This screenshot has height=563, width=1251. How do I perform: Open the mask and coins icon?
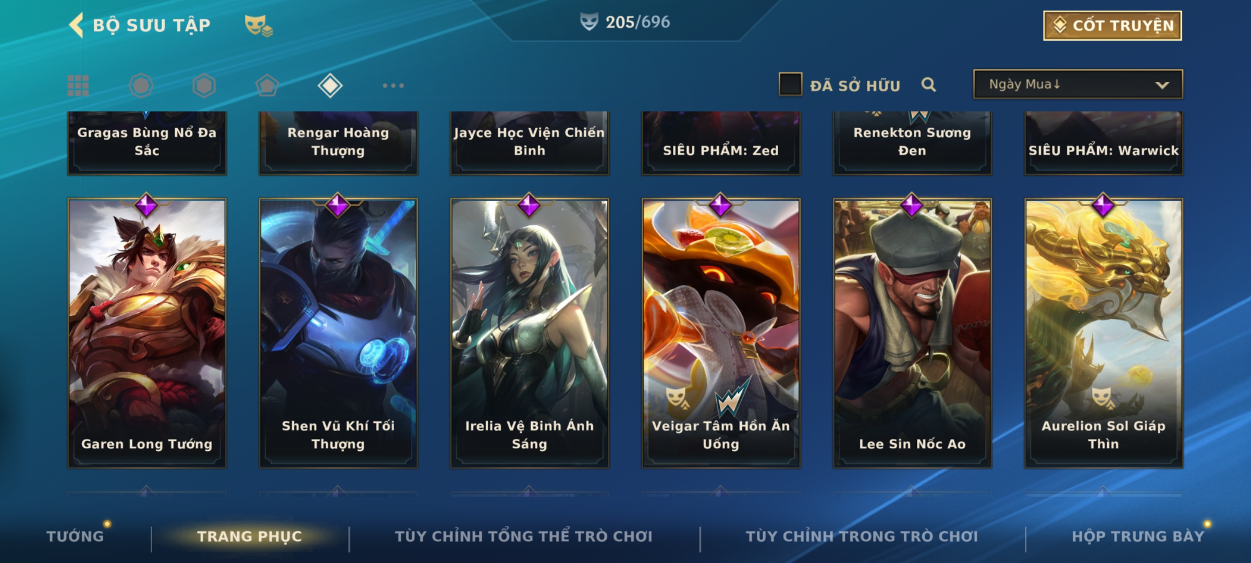pos(259,26)
